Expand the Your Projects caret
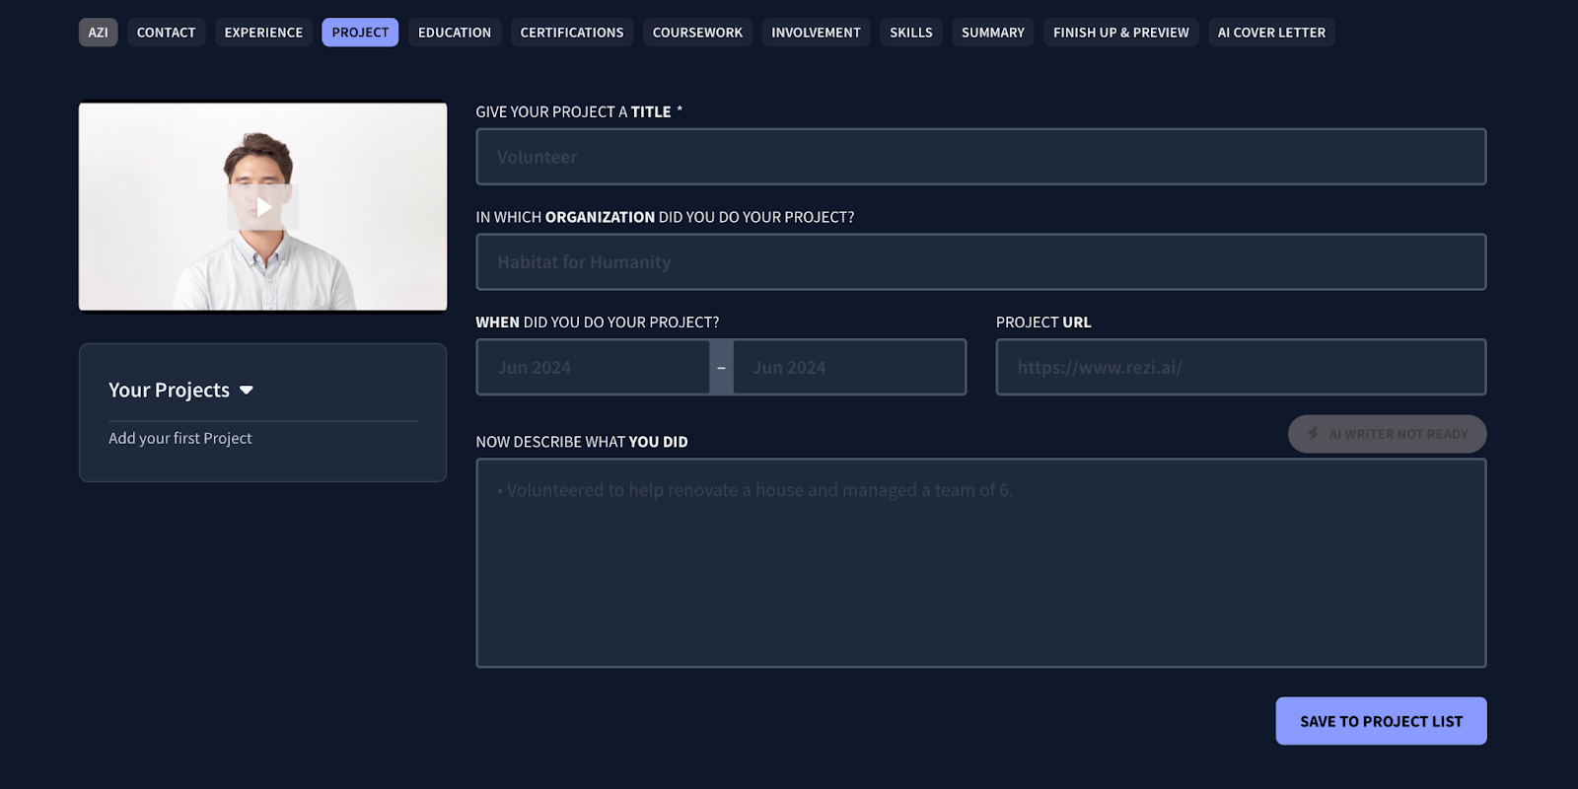 coord(247,391)
